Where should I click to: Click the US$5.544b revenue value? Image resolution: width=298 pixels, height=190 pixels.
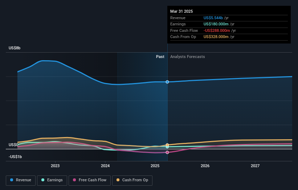click(x=213, y=18)
